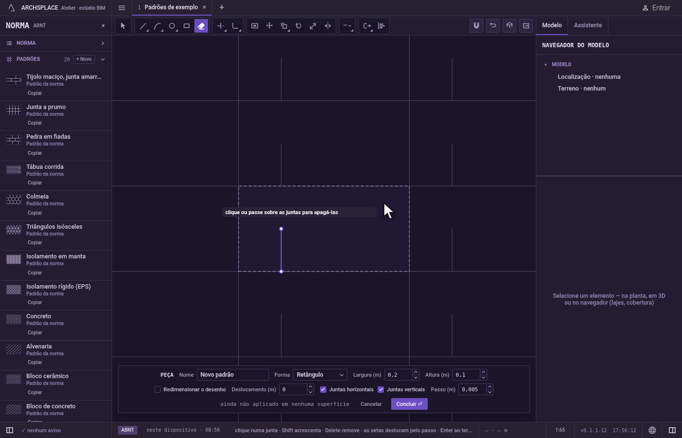Screen dimensions: 682x438
Task: Click Copiar under Colmeia pattern
Action: point(35,213)
